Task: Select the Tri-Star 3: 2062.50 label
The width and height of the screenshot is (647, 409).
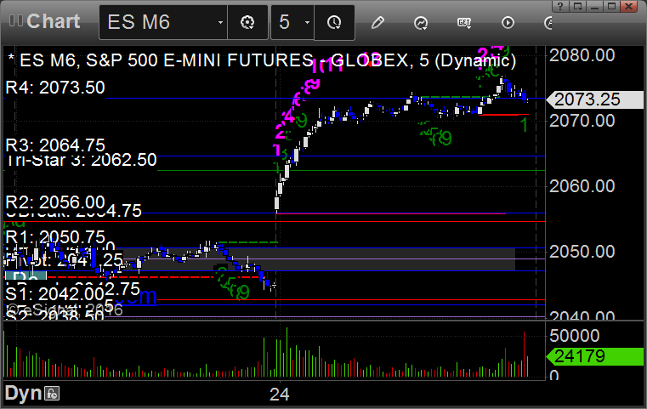Action: pos(82,160)
